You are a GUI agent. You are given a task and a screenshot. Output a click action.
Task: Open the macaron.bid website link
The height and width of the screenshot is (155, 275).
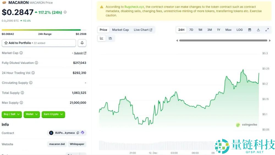(x=57, y=144)
